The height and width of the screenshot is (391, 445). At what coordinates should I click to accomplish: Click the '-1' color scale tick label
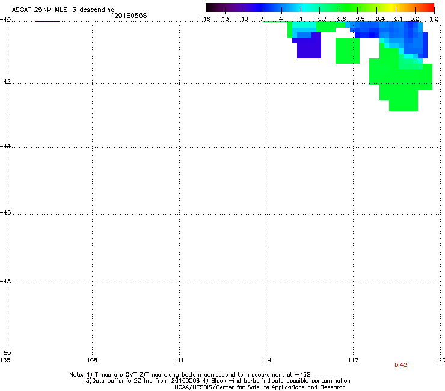tap(298, 19)
